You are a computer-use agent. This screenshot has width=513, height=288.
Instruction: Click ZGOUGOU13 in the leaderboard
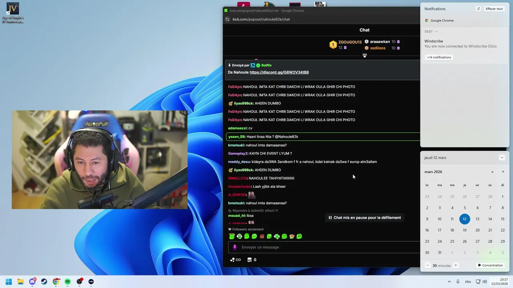350,42
